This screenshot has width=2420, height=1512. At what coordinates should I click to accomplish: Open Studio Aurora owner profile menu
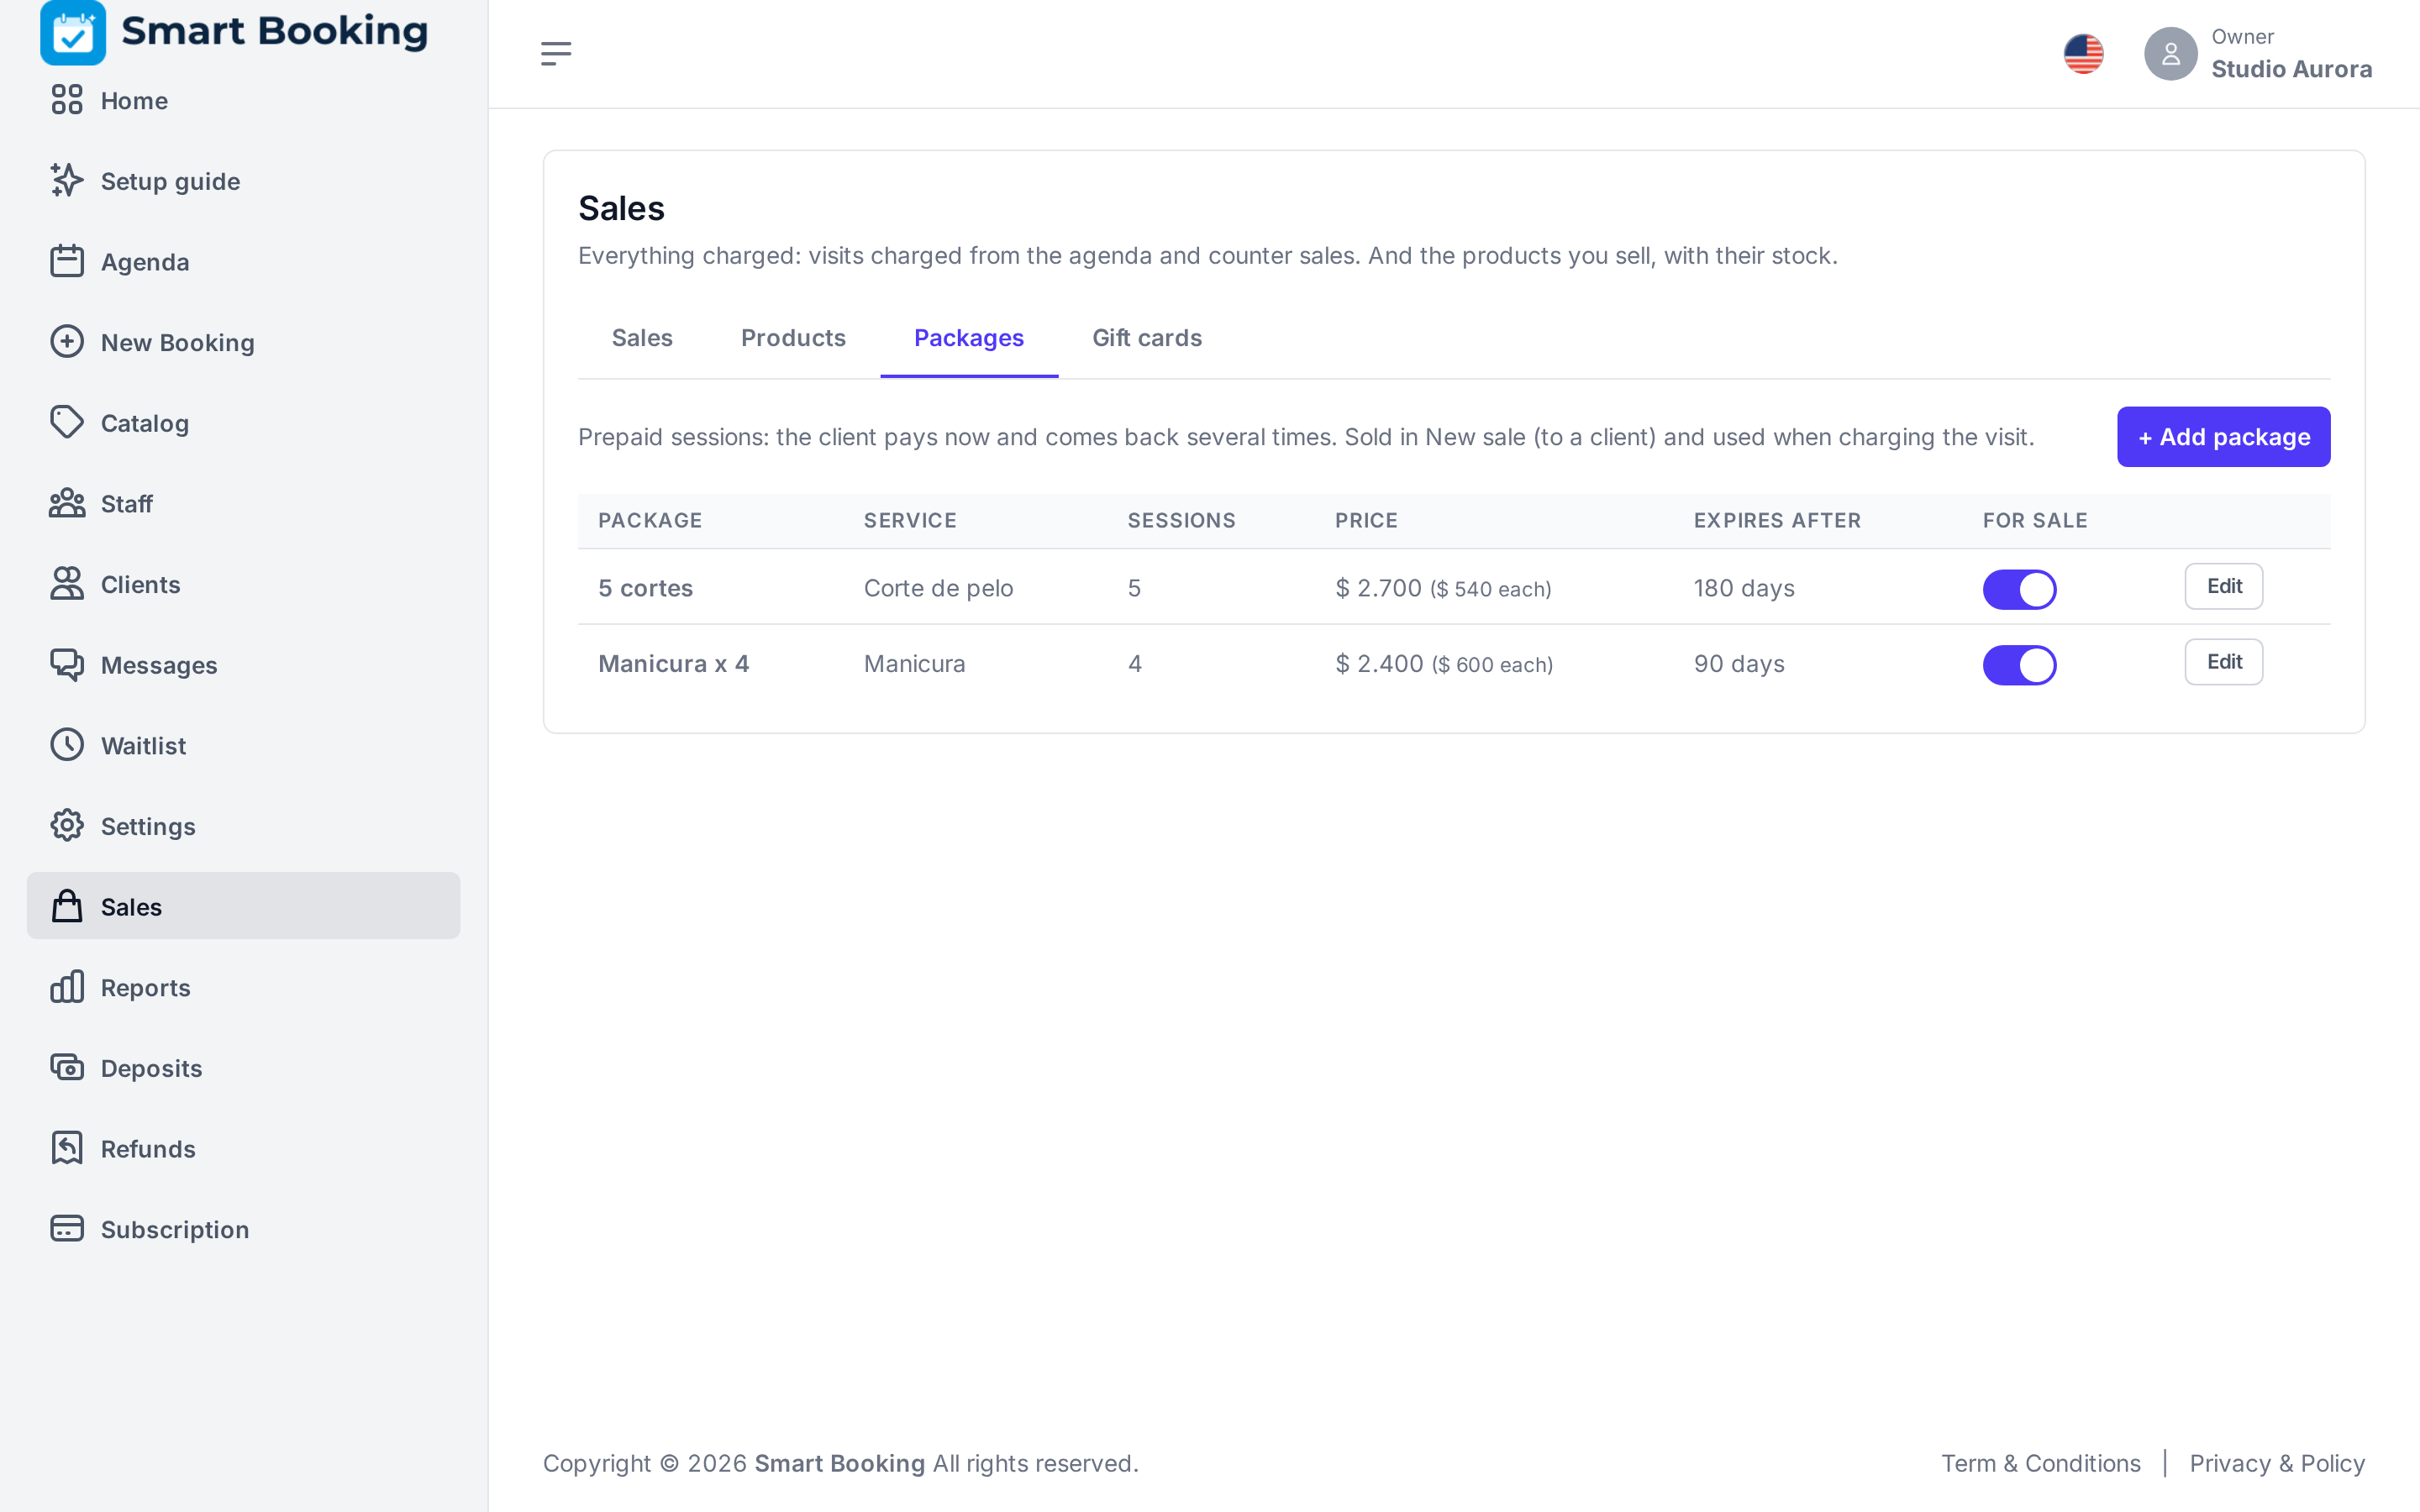2258,54
